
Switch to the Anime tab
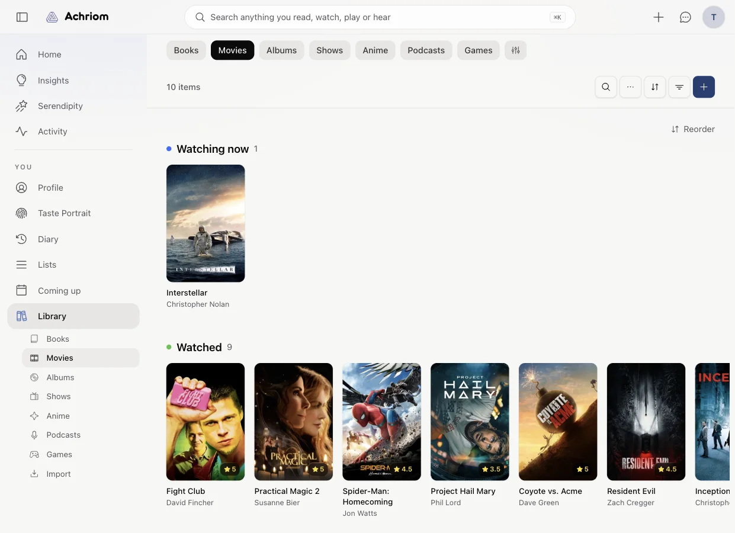pyautogui.click(x=375, y=50)
